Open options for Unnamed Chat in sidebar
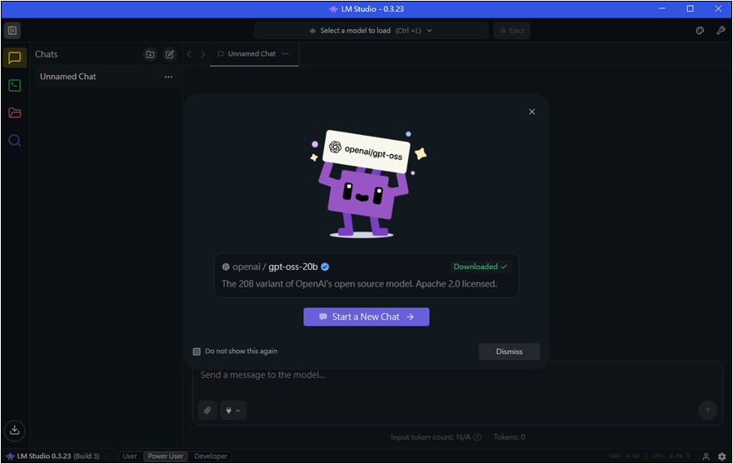This screenshot has width=733, height=464. click(x=169, y=77)
